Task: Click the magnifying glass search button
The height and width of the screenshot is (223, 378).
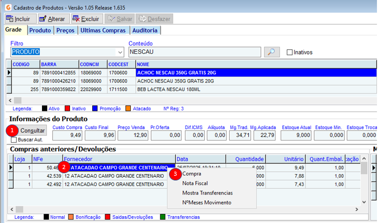Action: pos(272,52)
